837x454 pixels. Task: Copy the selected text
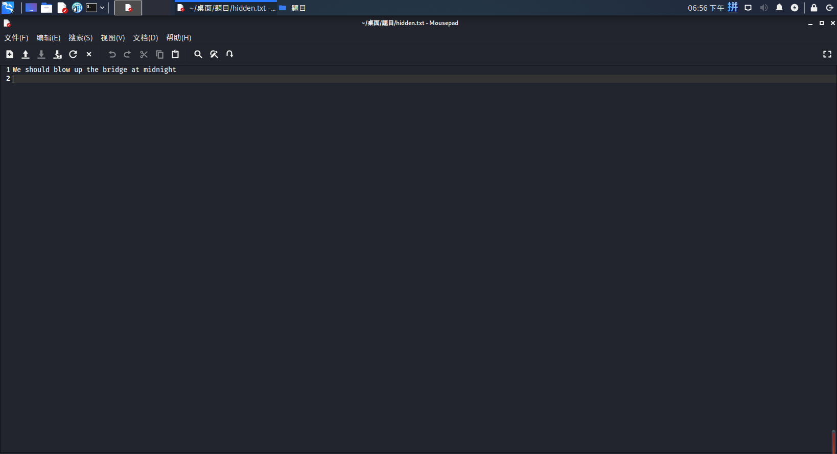[x=159, y=54]
